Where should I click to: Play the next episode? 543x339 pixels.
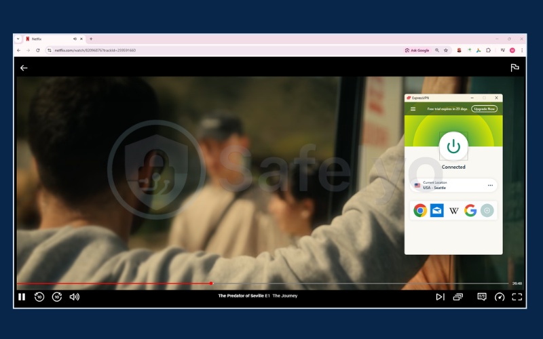(x=440, y=297)
